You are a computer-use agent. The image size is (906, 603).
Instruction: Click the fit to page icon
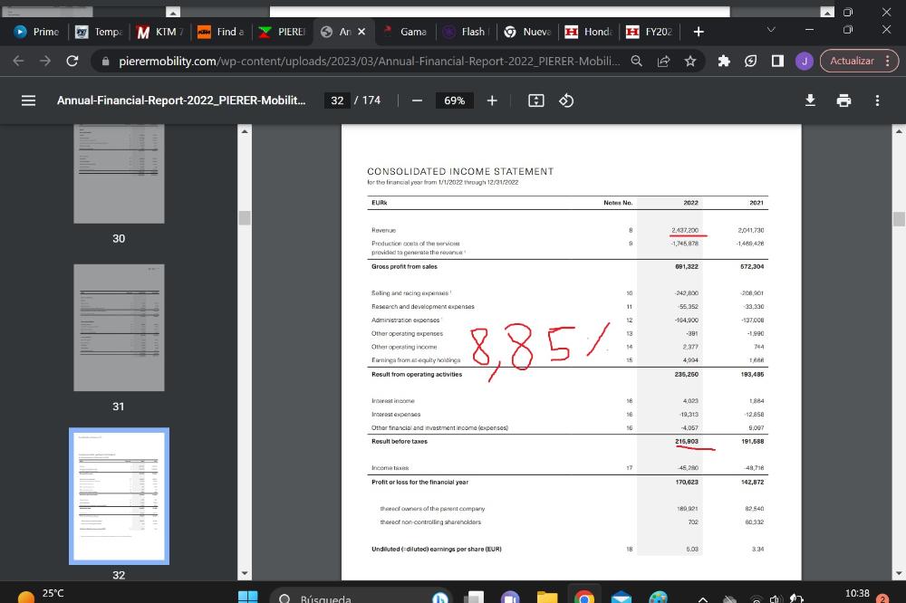pyautogui.click(x=535, y=100)
